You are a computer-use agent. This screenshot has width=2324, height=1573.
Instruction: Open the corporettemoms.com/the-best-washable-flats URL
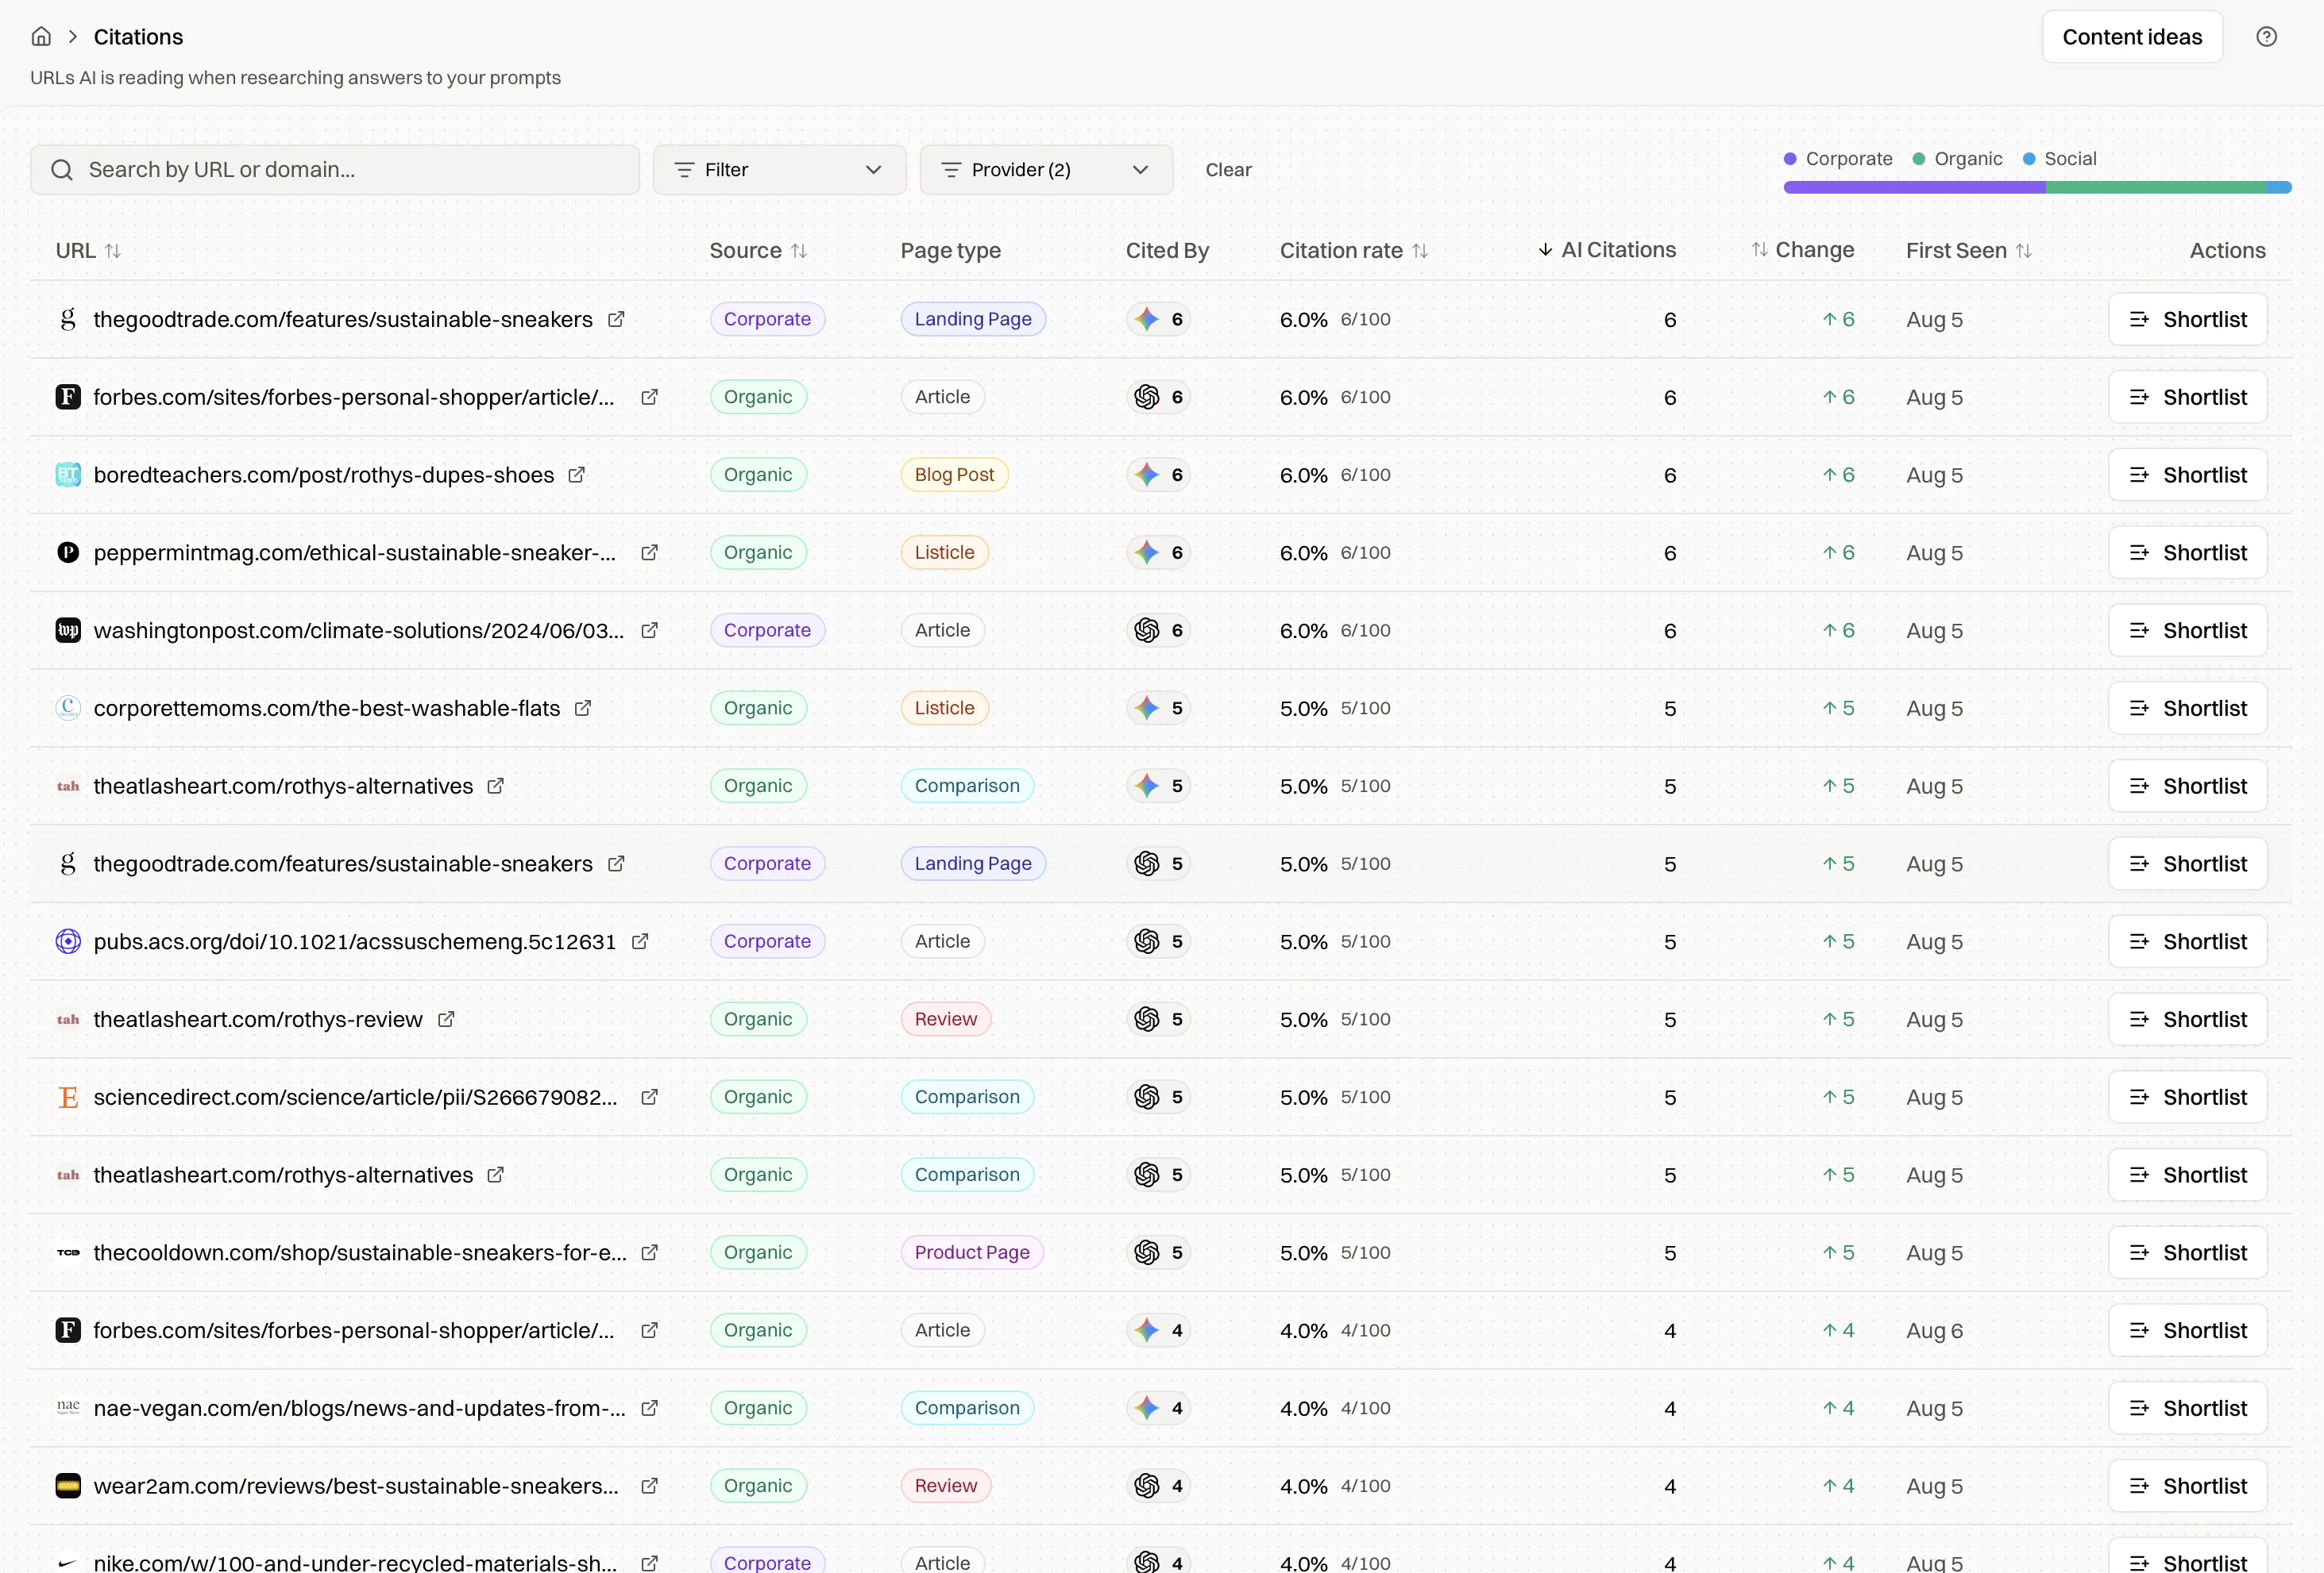[x=326, y=709]
